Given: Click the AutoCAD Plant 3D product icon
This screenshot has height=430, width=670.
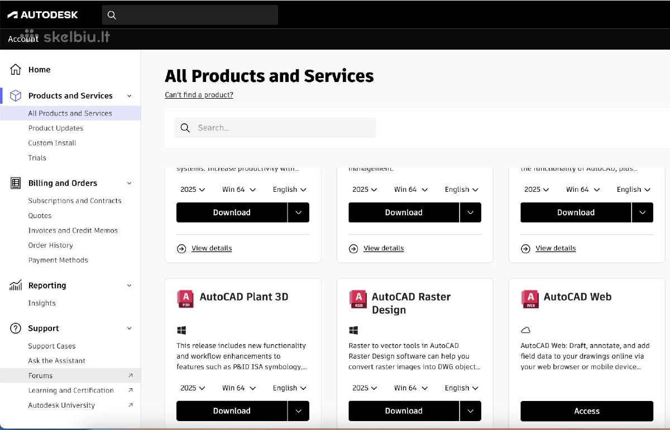Looking at the screenshot, I should coord(185,298).
